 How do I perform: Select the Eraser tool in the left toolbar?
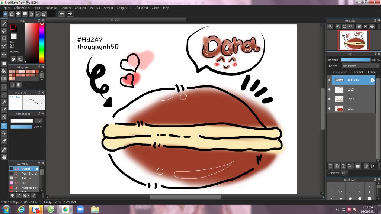(x=4, y=31)
